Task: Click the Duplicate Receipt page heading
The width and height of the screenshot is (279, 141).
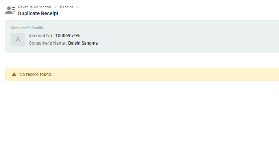Action: click(38, 13)
